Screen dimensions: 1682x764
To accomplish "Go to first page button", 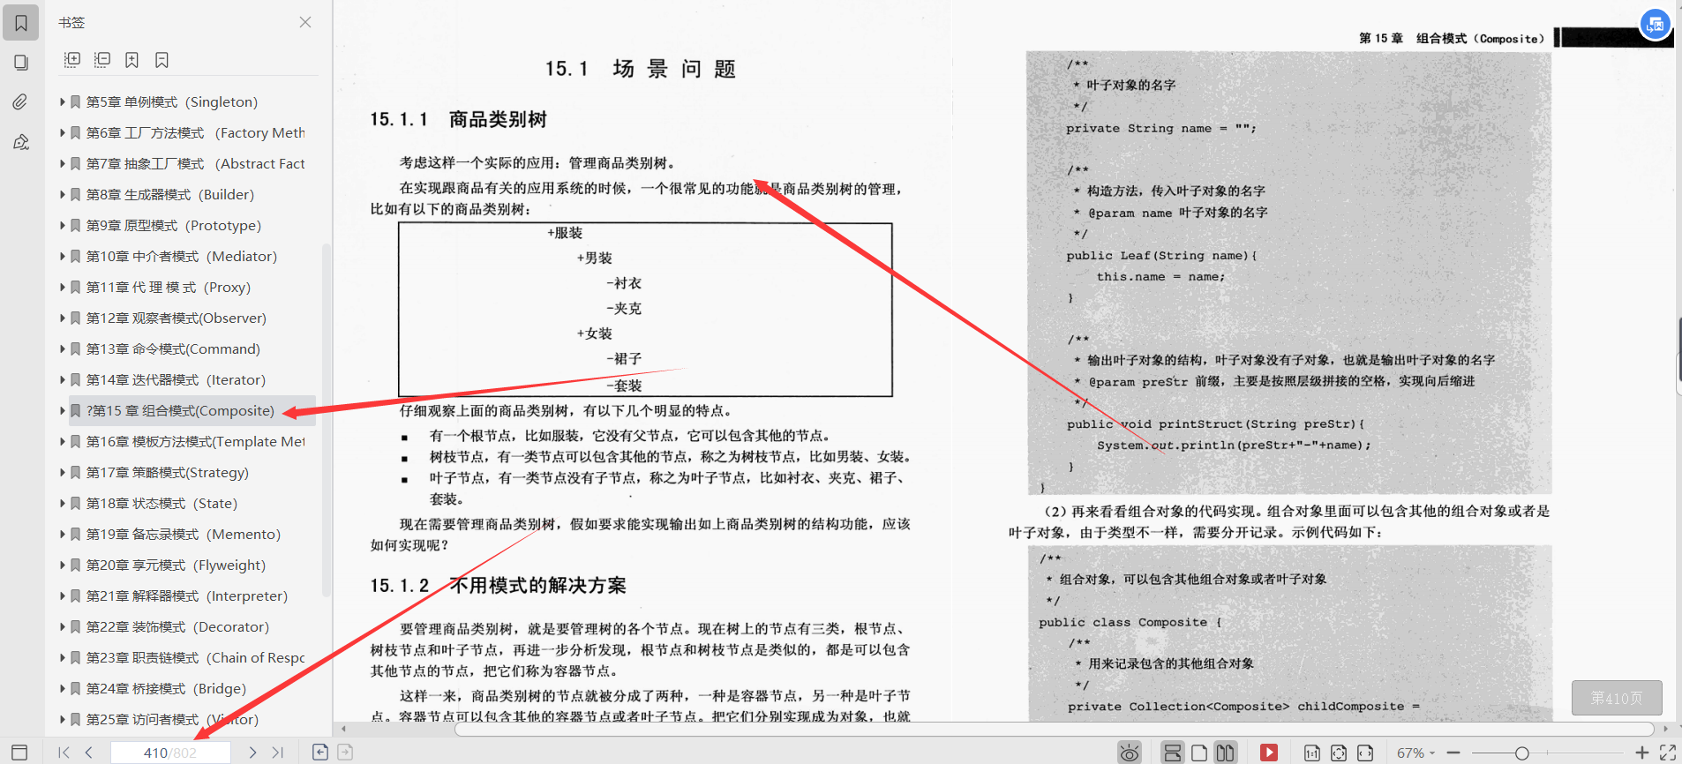I will [64, 753].
